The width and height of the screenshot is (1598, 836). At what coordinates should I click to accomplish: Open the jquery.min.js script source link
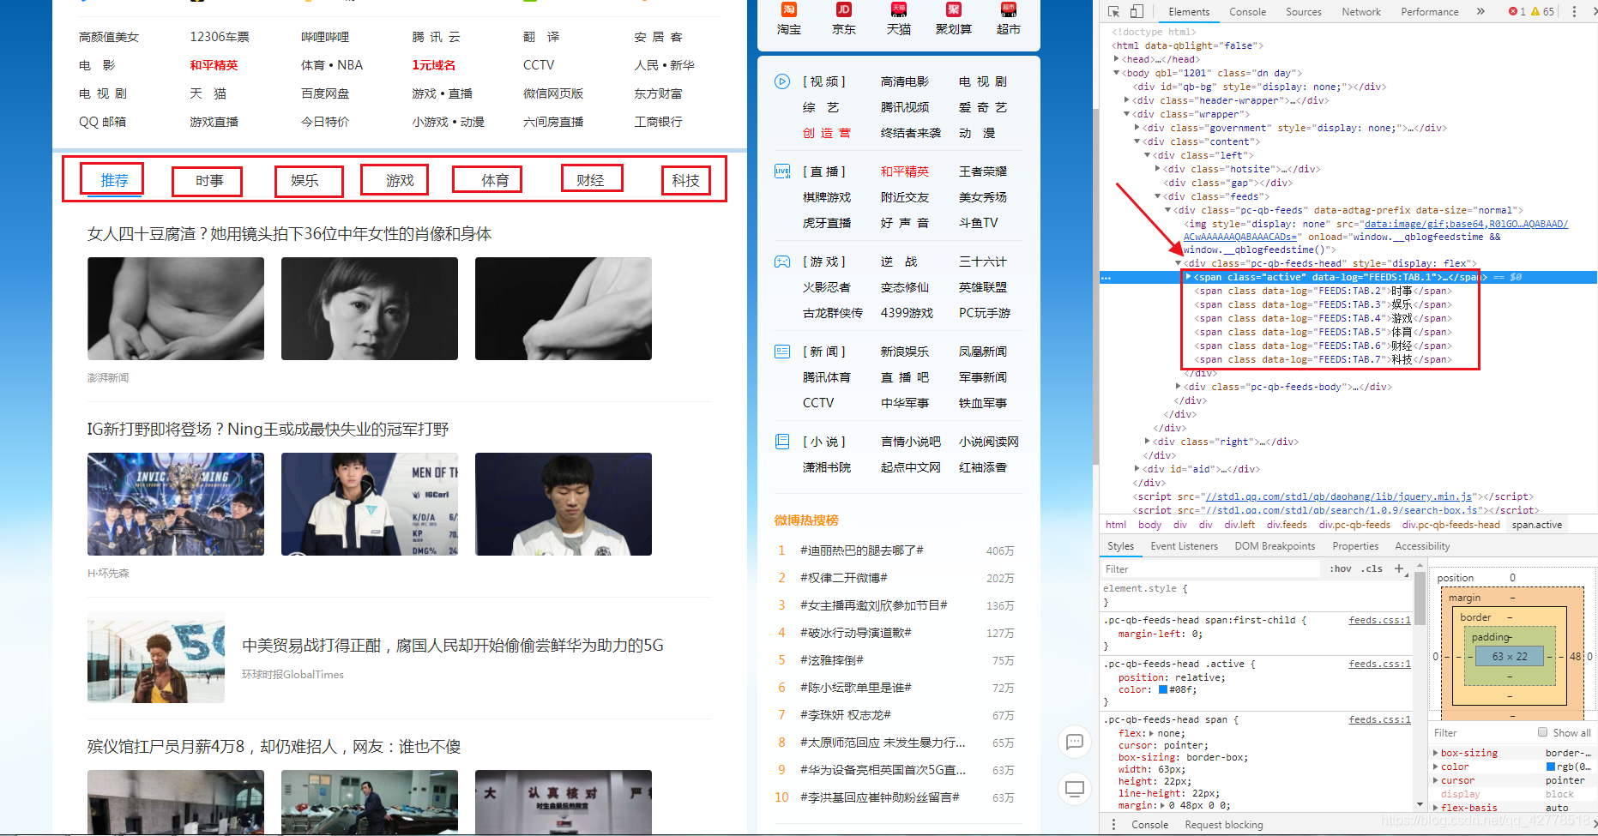1338,496
